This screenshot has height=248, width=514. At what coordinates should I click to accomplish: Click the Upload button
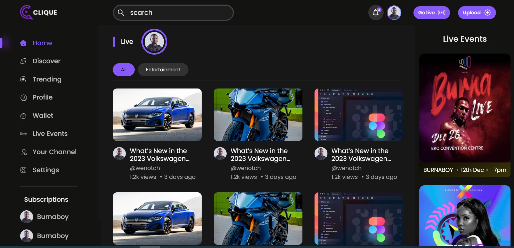coord(477,13)
